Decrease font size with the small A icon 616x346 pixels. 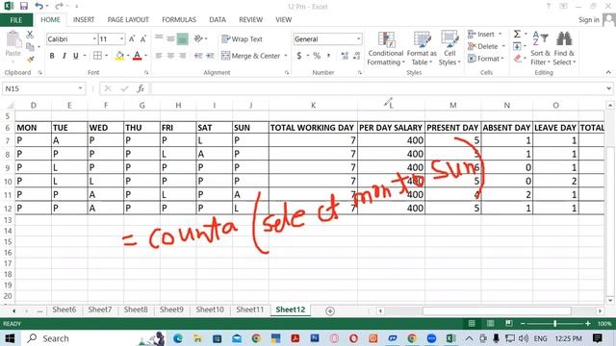[x=143, y=38]
